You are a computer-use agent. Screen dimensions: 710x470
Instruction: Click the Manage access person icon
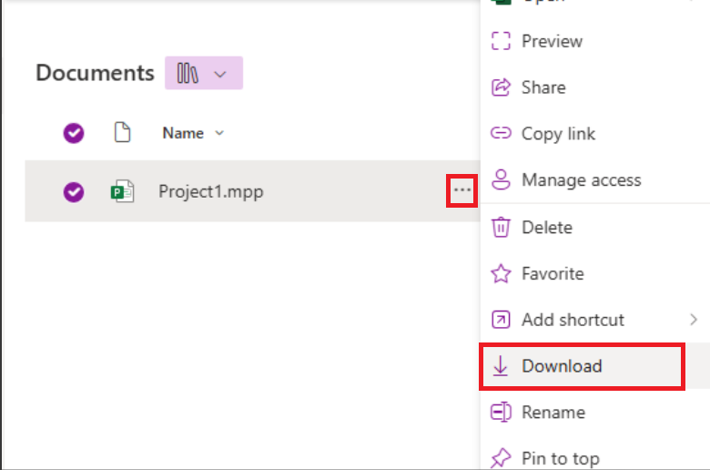coord(501,179)
